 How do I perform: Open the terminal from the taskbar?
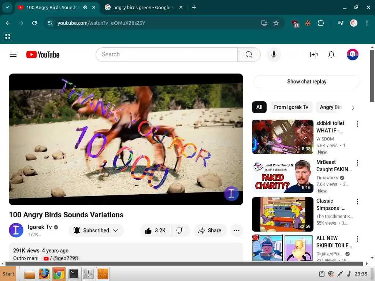pyautogui.click(x=73, y=274)
